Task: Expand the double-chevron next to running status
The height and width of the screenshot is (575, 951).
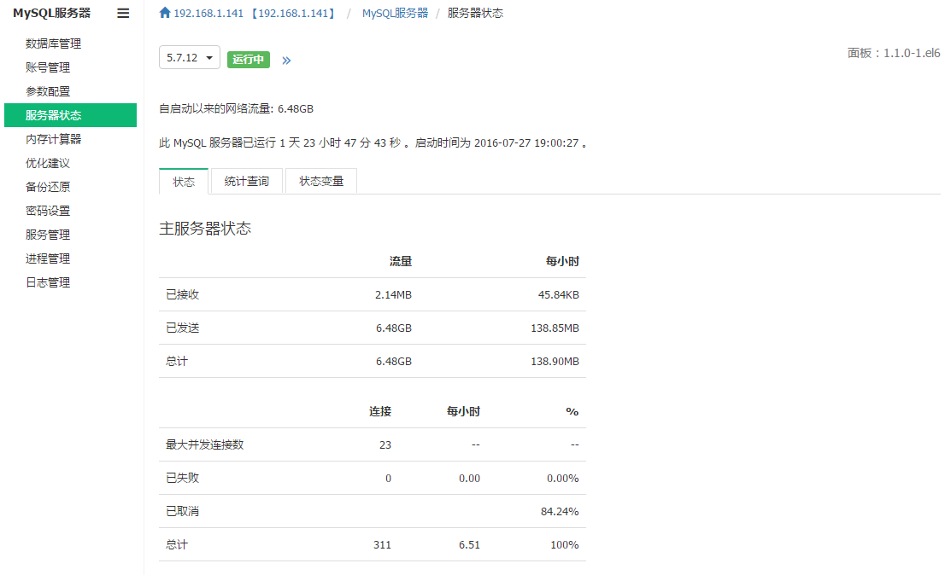Action: tap(286, 61)
